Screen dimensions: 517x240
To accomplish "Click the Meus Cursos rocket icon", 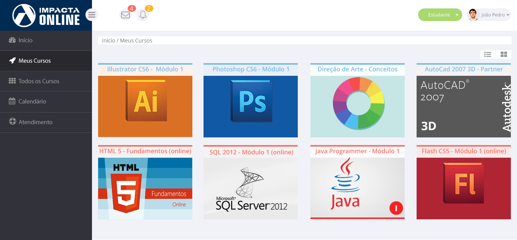I will click(x=12, y=60).
